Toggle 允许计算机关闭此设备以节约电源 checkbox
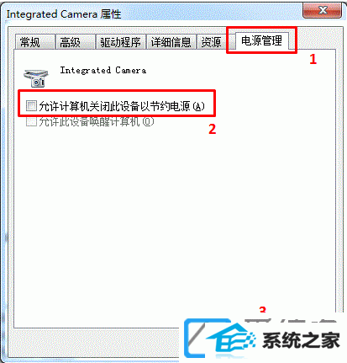This screenshot has height=363, width=347. tap(31, 106)
